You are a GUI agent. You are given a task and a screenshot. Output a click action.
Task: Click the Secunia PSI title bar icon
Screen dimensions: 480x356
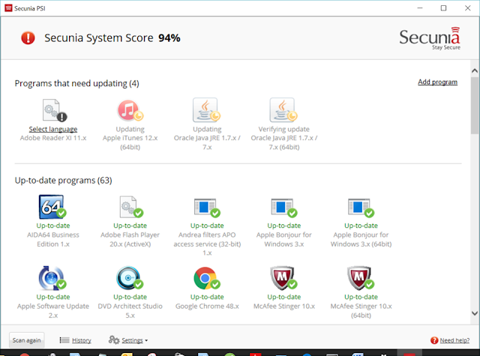pyautogui.click(x=8, y=8)
